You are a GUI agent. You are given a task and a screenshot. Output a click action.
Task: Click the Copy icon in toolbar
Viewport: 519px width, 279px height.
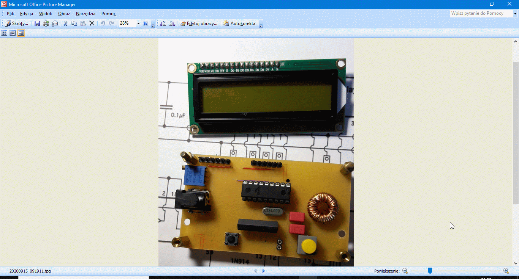pos(74,24)
